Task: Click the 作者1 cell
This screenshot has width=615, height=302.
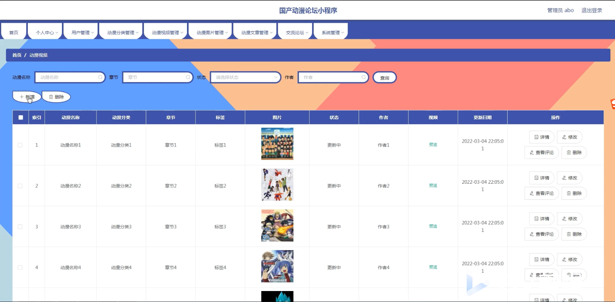Action: 384,145
